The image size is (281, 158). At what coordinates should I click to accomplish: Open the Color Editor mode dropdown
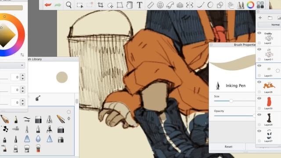(12, 65)
